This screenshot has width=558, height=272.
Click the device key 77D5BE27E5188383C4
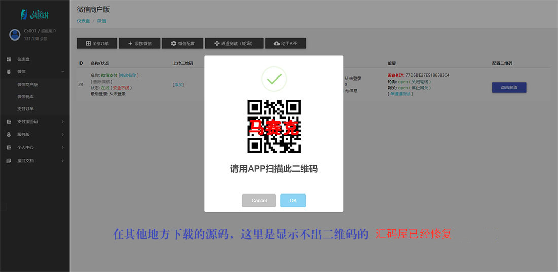[428, 75]
